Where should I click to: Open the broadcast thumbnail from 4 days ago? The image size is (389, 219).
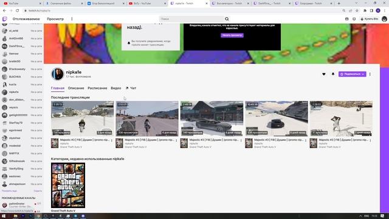147,119
